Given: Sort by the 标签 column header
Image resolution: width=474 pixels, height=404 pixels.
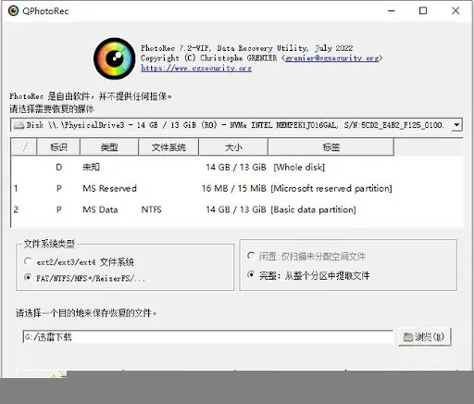Looking at the screenshot, I should 331,147.
